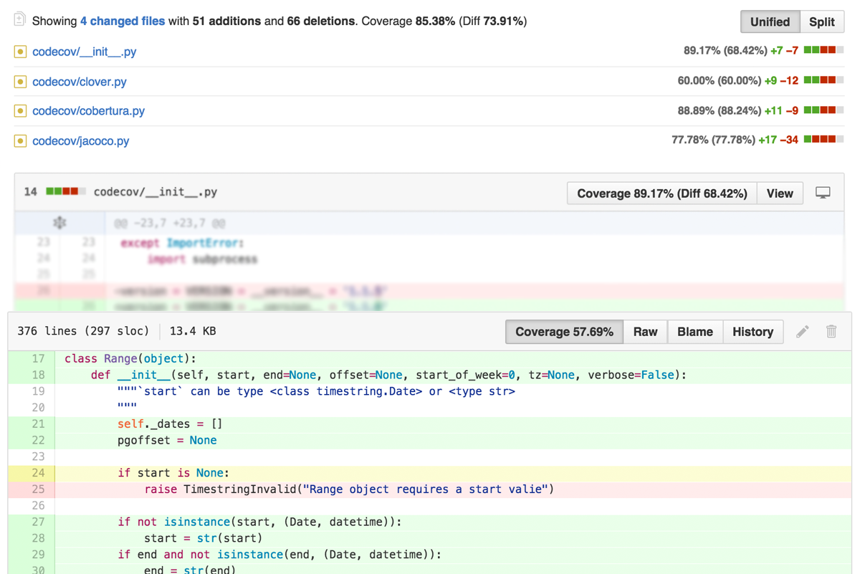860x574 pixels.
Task: Click the diff summary document icon
Action: point(20,19)
